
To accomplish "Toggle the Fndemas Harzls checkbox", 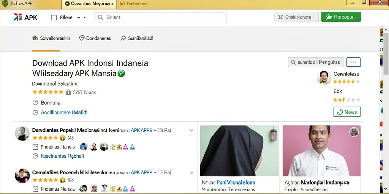I will click(x=35, y=189).
